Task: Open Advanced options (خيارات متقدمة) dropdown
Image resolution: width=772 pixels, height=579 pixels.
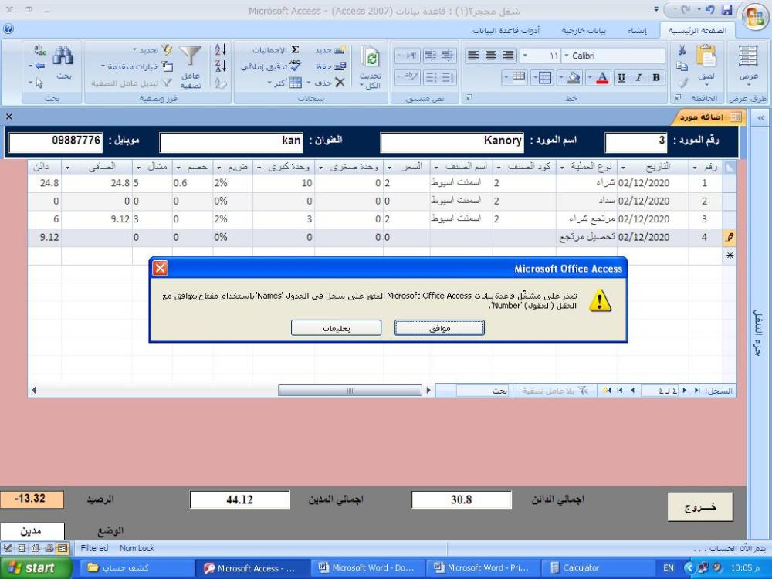Action: (x=137, y=66)
